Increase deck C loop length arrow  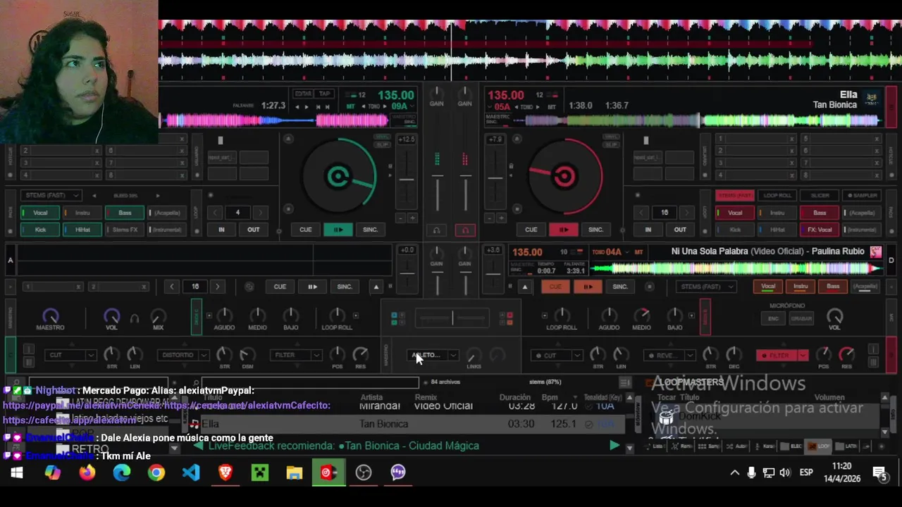pyautogui.click(x=217, y=287)
